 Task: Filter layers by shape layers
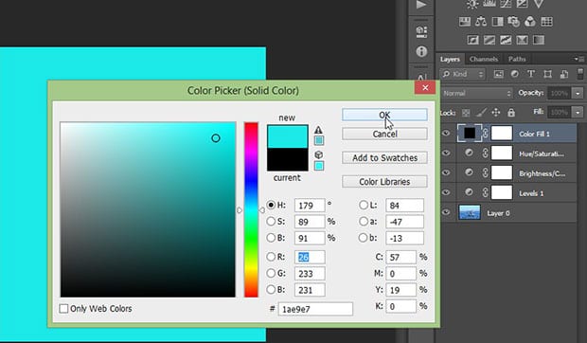547,74
